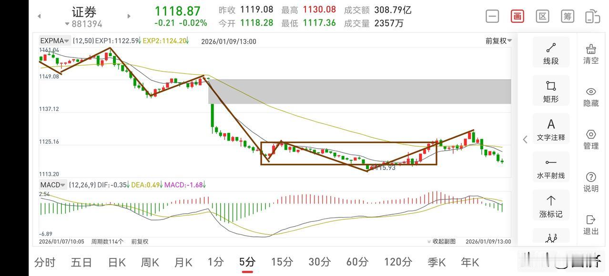Open the MACD indicator dropdown

pos(53,185)
